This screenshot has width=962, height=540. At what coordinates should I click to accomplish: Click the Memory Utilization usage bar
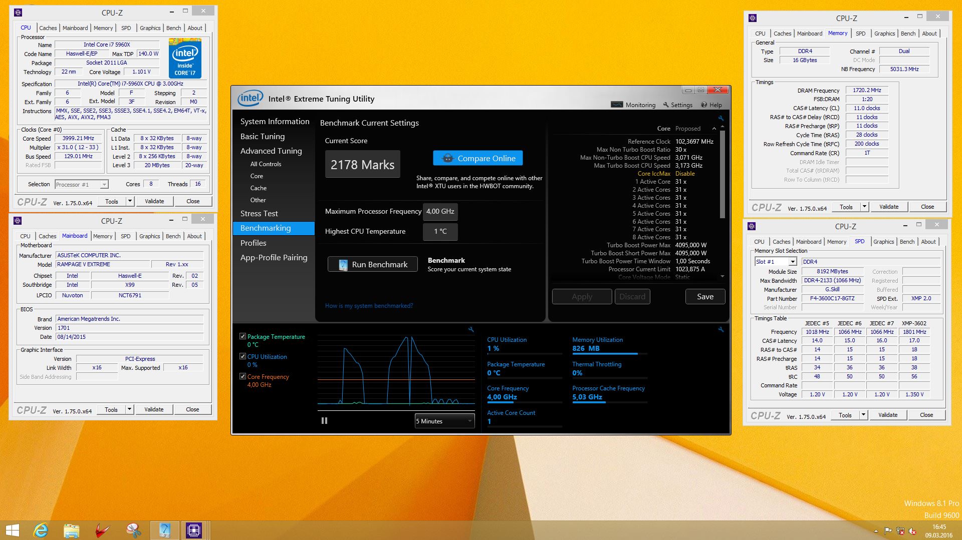click(610, 354)
